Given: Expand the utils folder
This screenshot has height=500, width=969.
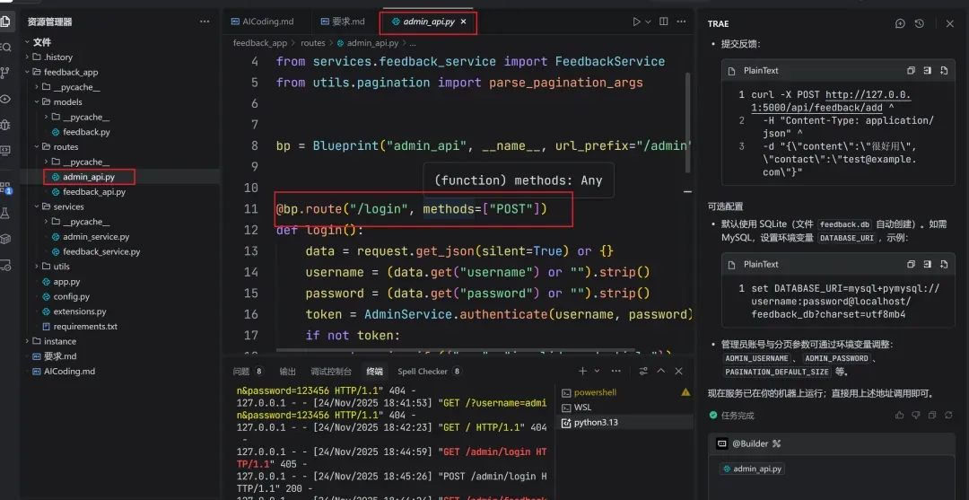Looking at the screenshot, I should pos(36,267).
